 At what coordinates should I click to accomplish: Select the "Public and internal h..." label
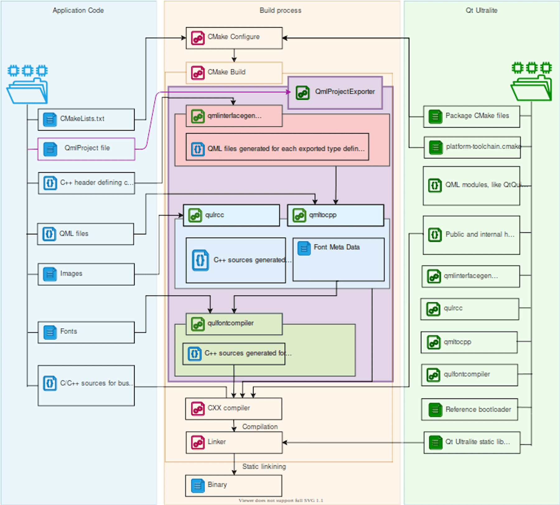480,234
